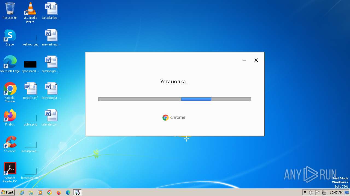Open Internet Explorer from taskbar
This screenshot has width=350, height=196.
tap(22, 192)
